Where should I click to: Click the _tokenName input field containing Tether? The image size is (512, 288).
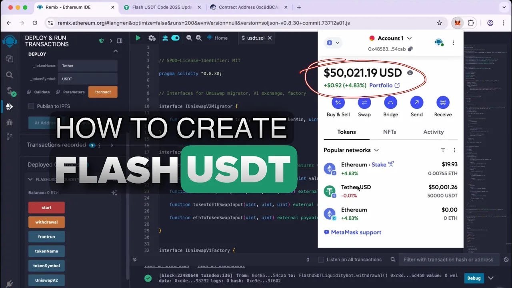click(88, 66)
